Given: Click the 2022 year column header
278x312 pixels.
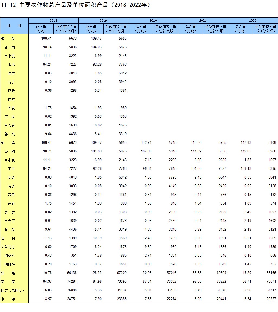Looking at the screenshot, I should click(x=253, y=21).
